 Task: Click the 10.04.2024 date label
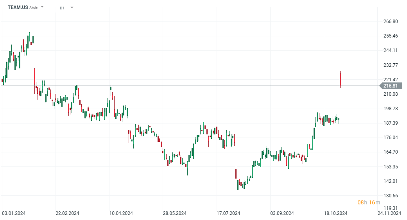pos(121,213)
